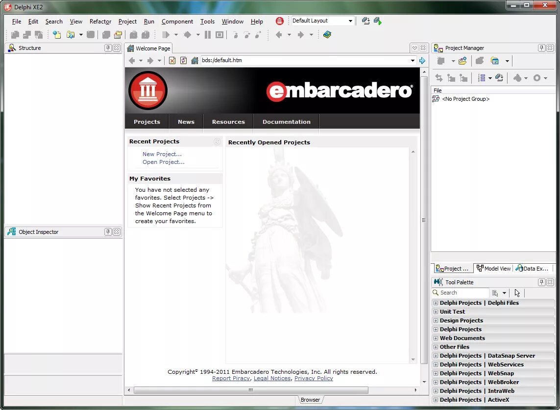Open the Documentation tab on Welcome Page

(x=287, y=121)
